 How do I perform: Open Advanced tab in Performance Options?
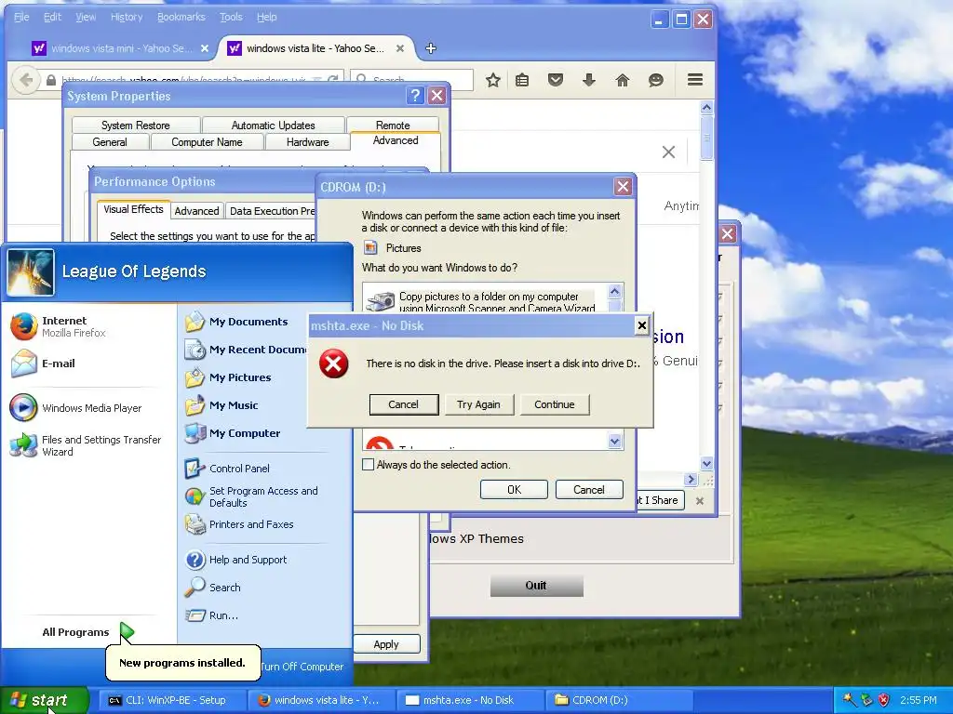[196, 211]
